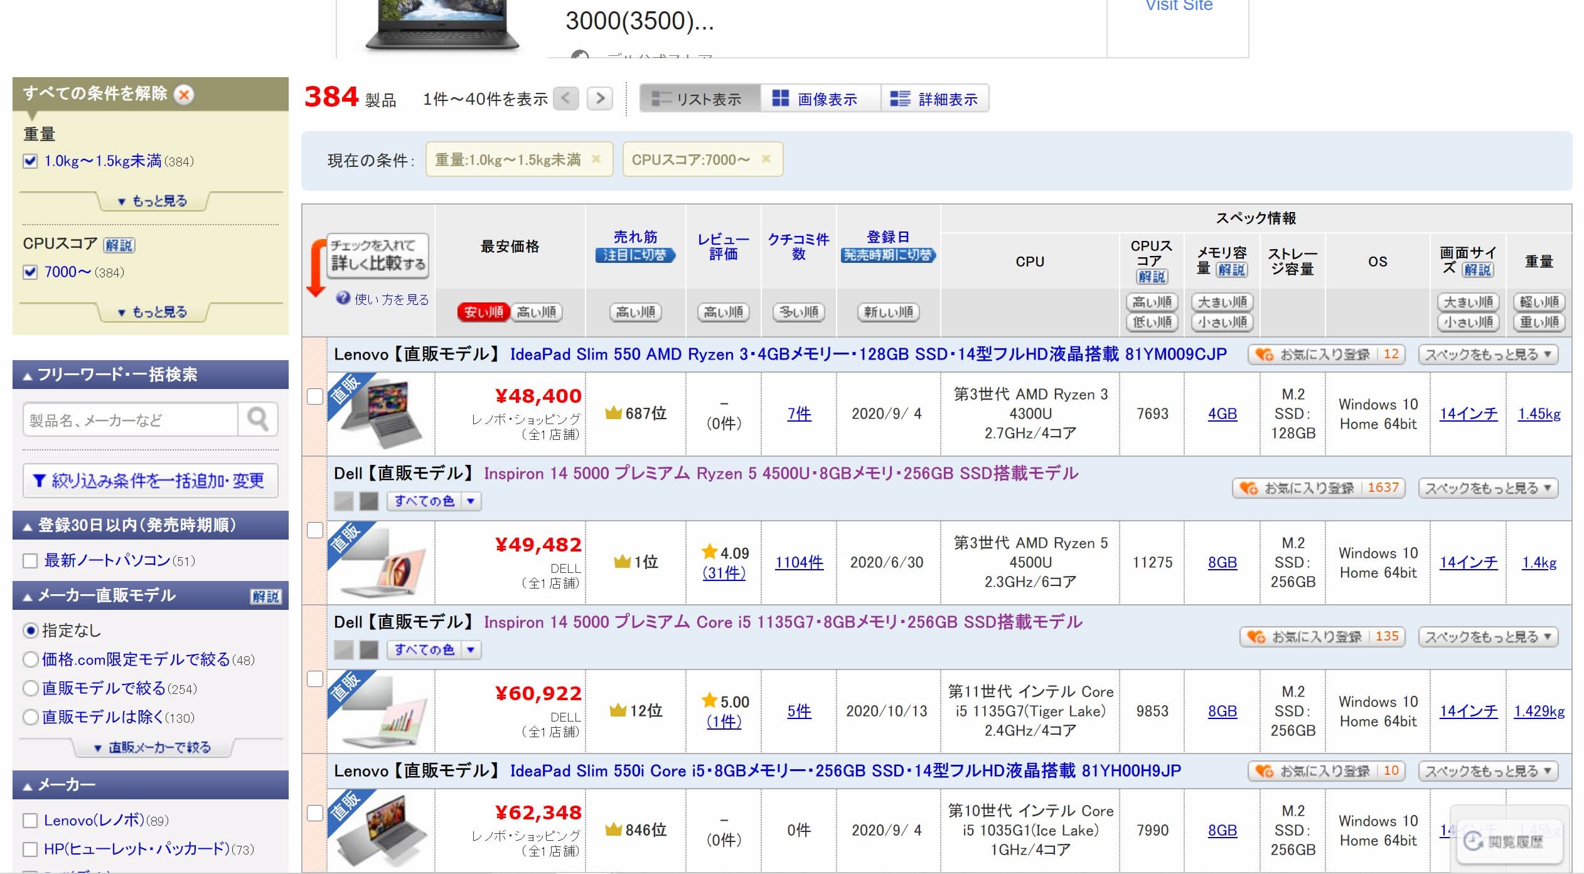This screenshot has width=1584, height=874.
Task: Sort review rating by 高い順
Action: [x=723, y=312]
